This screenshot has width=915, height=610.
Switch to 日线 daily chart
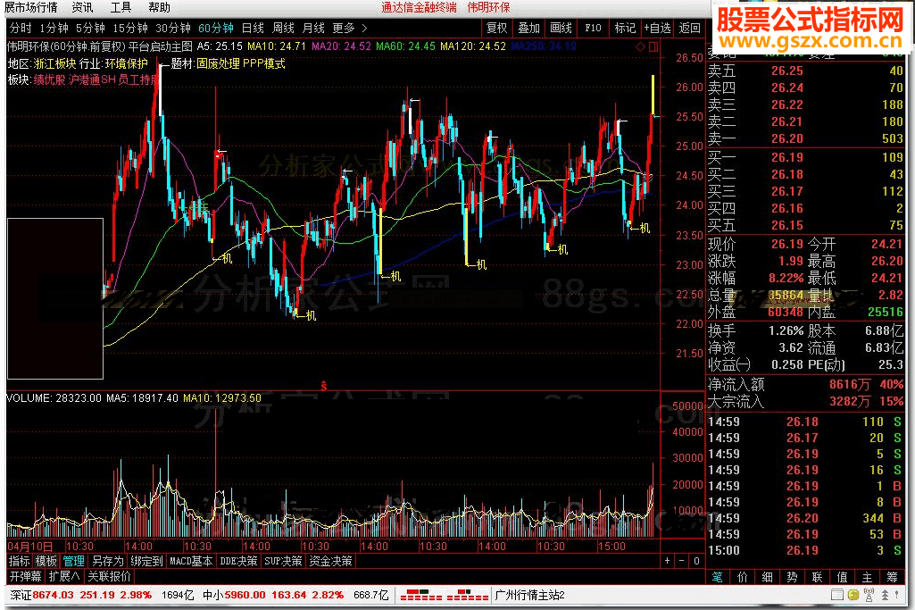[x=253, y=28]
